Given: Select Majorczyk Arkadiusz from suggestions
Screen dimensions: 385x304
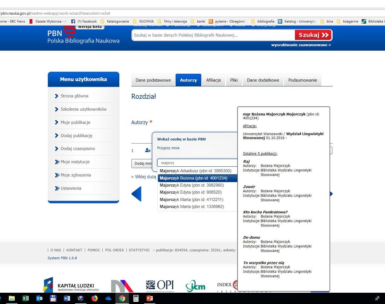Looking at the screenshot, I should click(x=198, y=171).
